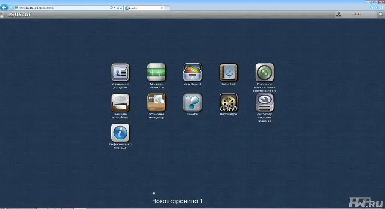Image resolution: width=385 pixels, height=209 pixels.
Task: Open address bar search dropdown arrow
Action: (114, 8)
